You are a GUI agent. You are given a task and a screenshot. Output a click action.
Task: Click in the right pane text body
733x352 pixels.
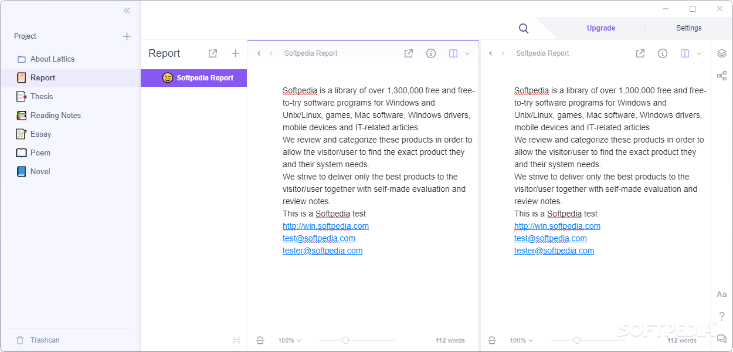pyautogui.click(x=610, y=170)
